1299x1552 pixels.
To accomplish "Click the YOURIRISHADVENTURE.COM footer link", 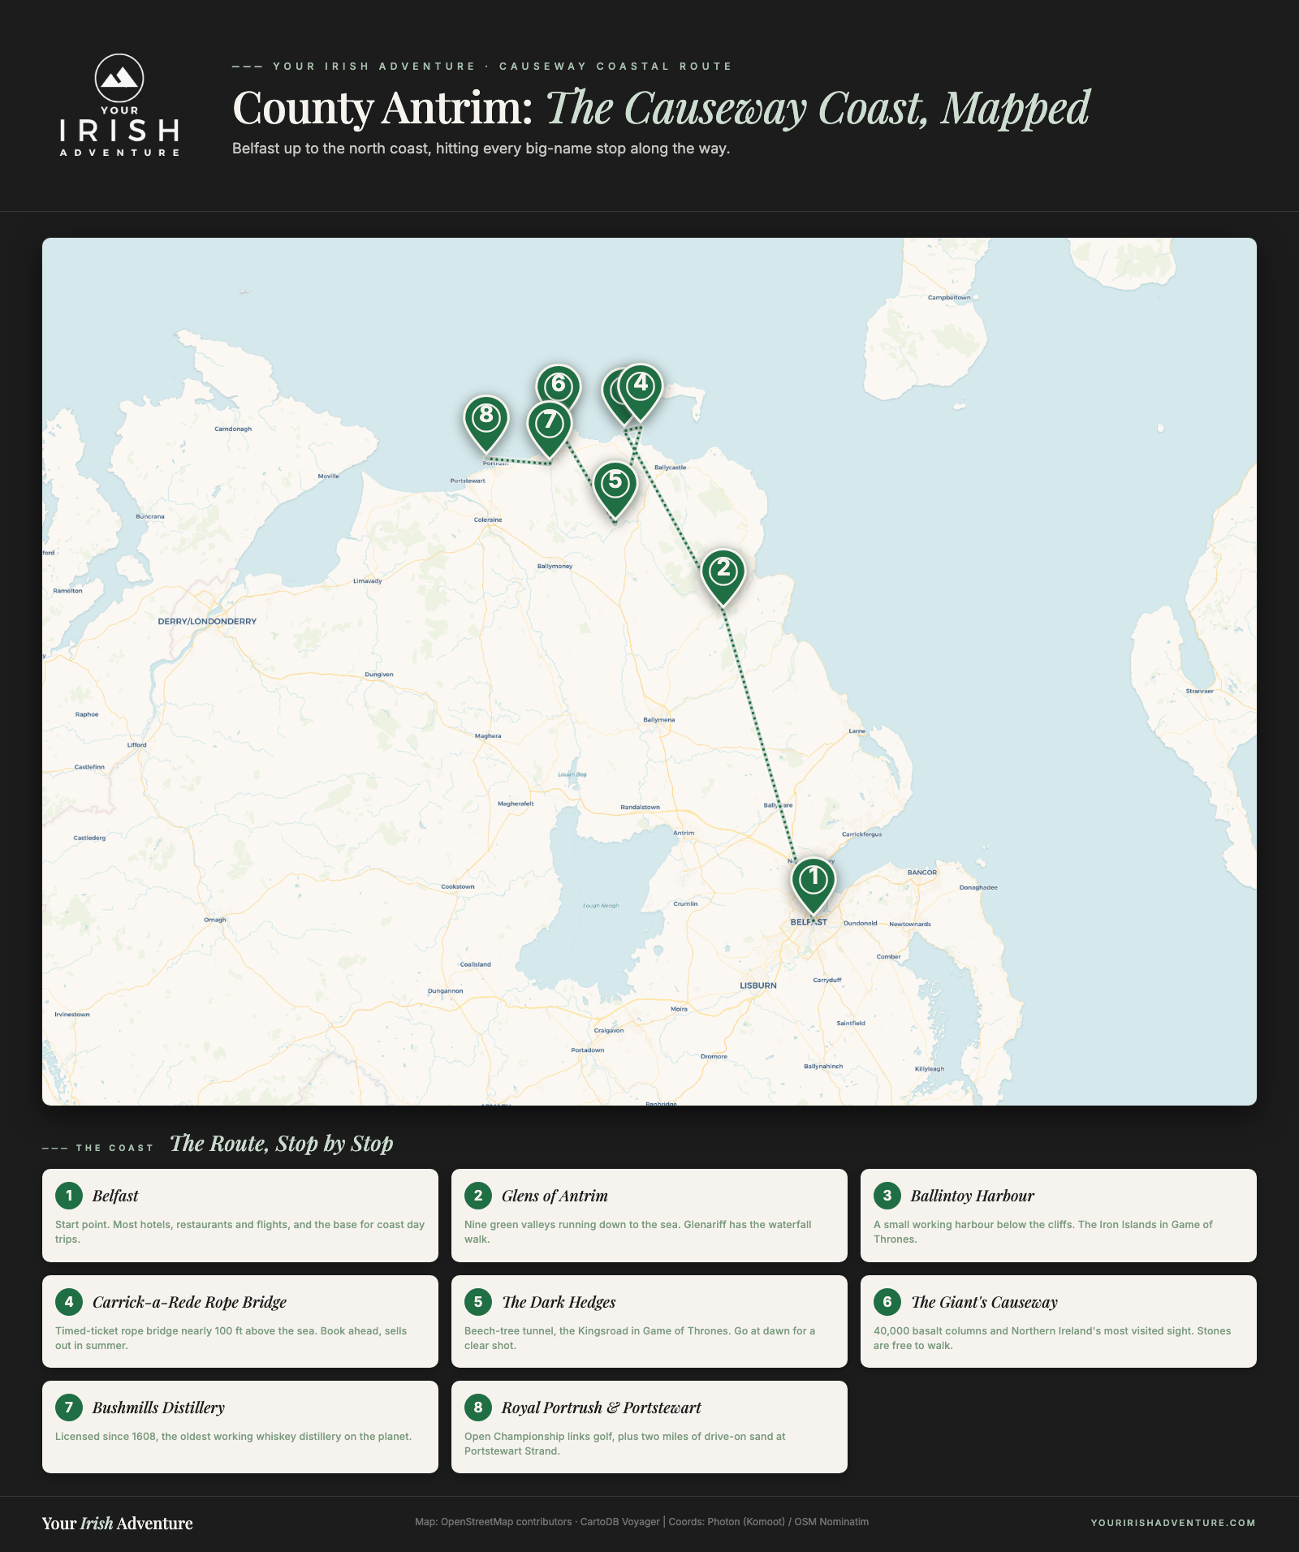I will [x=1173, y=1523].
